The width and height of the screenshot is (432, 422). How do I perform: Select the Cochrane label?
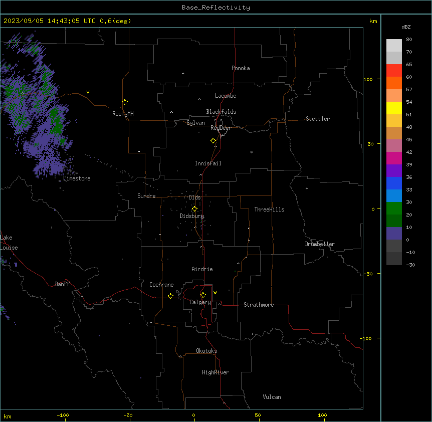coord(161,285)
